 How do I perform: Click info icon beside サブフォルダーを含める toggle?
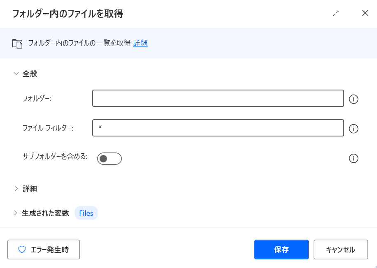point(353,159)
